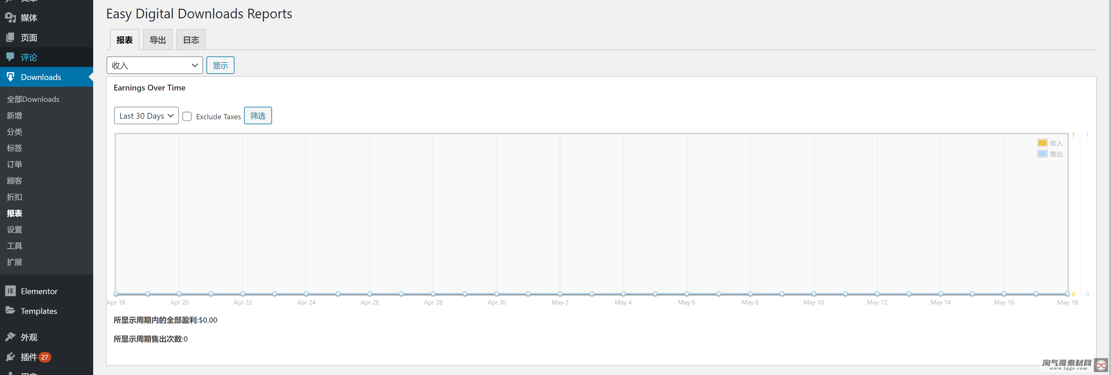Expand the 收入 (Earnings) report dropdown
Viewport: 1111px width, 375px height.
point(155,65)
